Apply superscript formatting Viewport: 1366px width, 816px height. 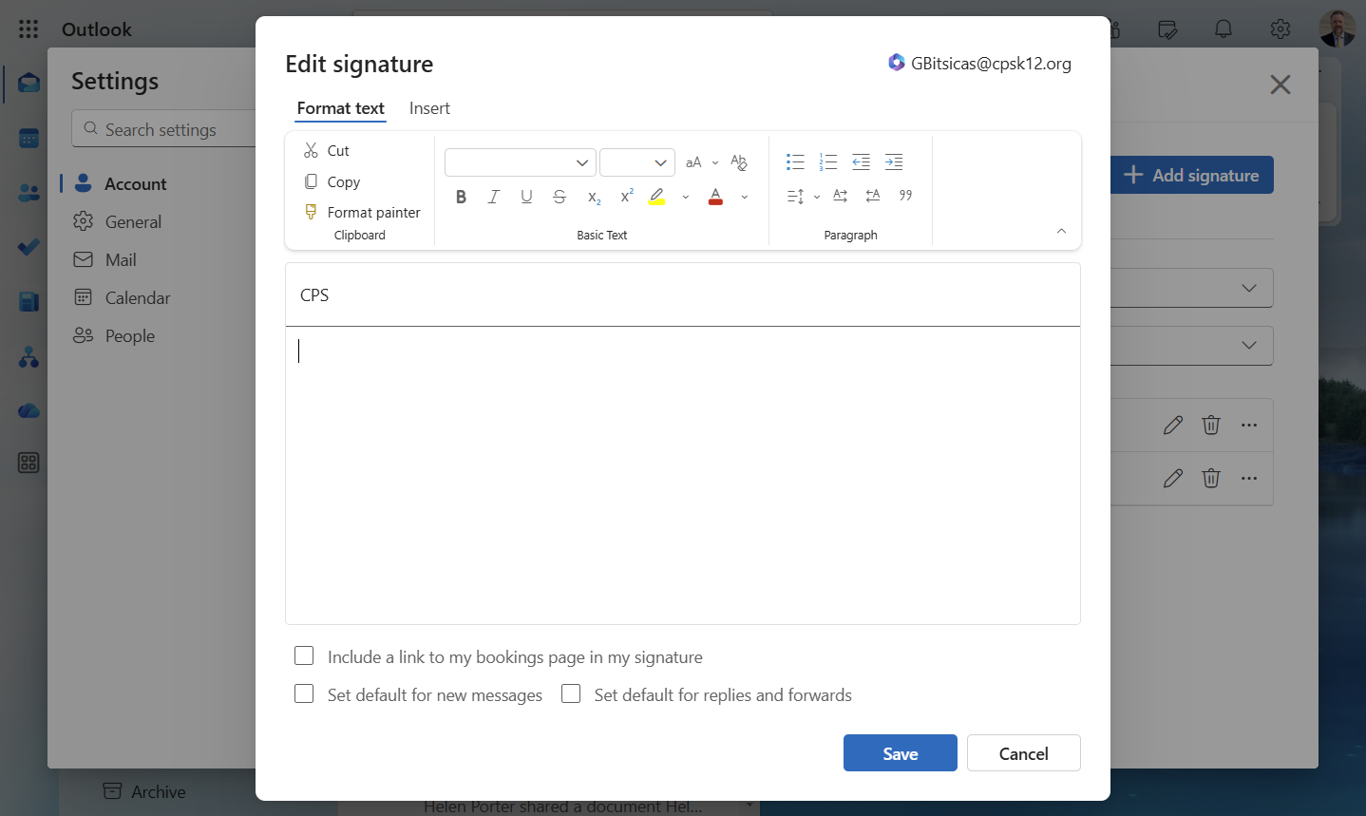[x=627, y=197]
